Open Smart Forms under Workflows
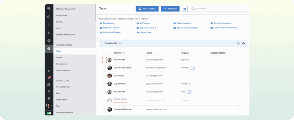This screenshot has height=120, width=294. (62, 100)
